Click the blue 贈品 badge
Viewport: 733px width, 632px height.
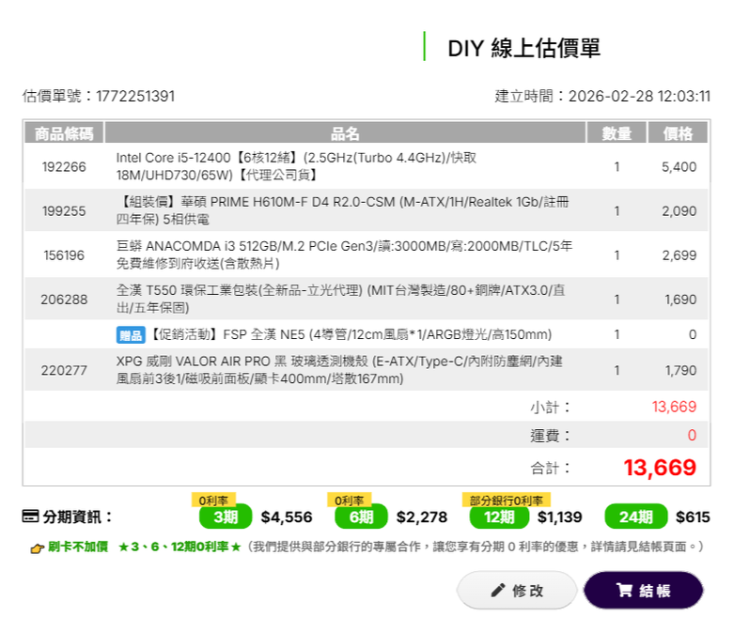(x=131, y=335)
